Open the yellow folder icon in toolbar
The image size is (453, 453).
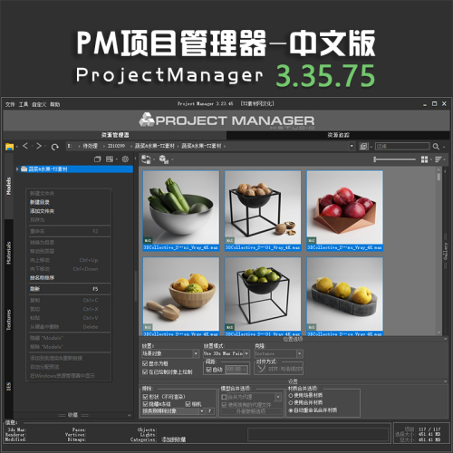10,147
